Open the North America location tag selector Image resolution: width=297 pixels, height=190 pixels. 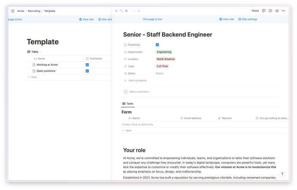click(166, 59)
